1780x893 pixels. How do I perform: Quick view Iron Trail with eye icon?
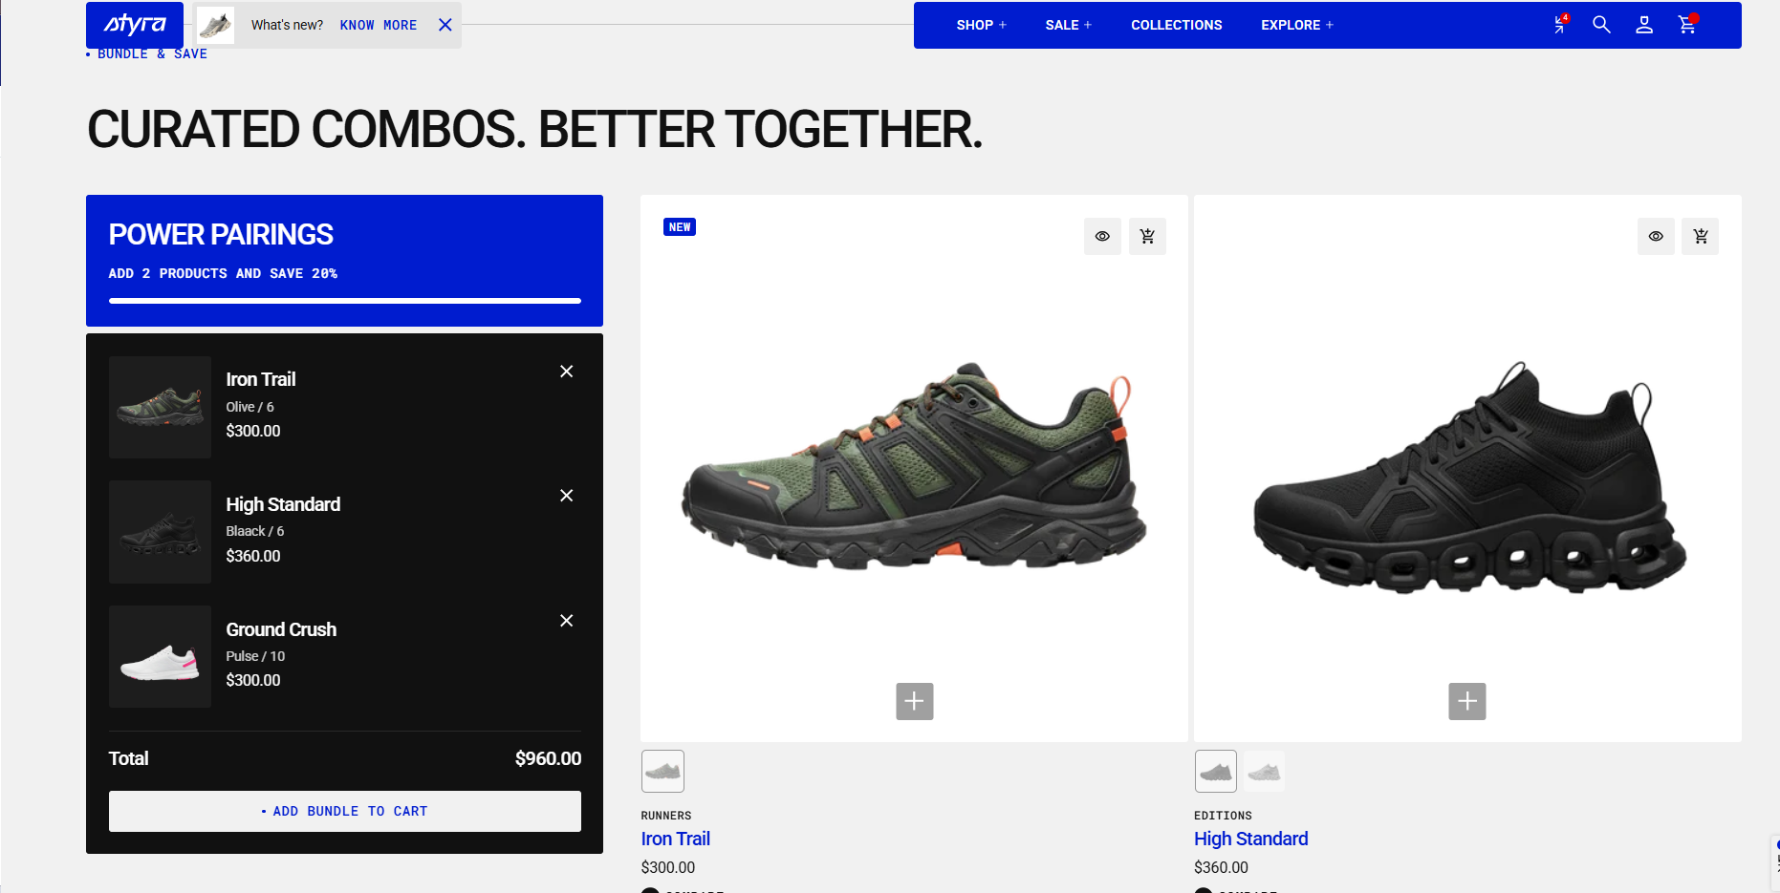pyautogui.click(x=1102, y=236)
